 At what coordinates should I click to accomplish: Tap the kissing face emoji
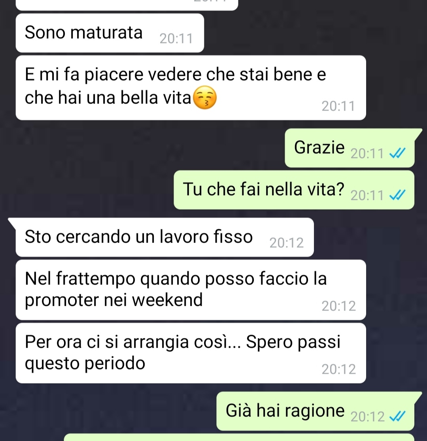(205, 97)
